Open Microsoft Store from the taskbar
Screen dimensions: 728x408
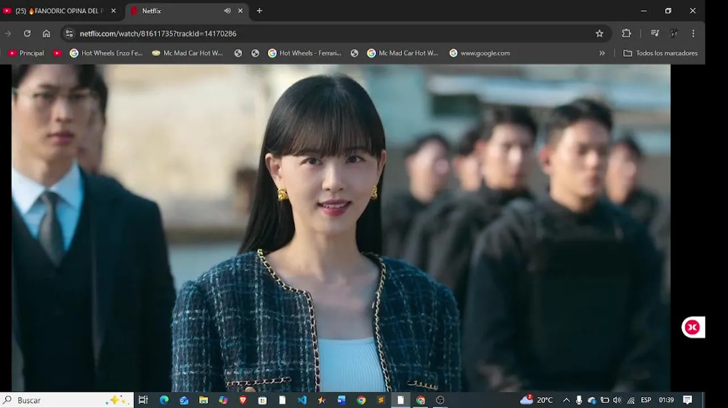pos(263,400)
